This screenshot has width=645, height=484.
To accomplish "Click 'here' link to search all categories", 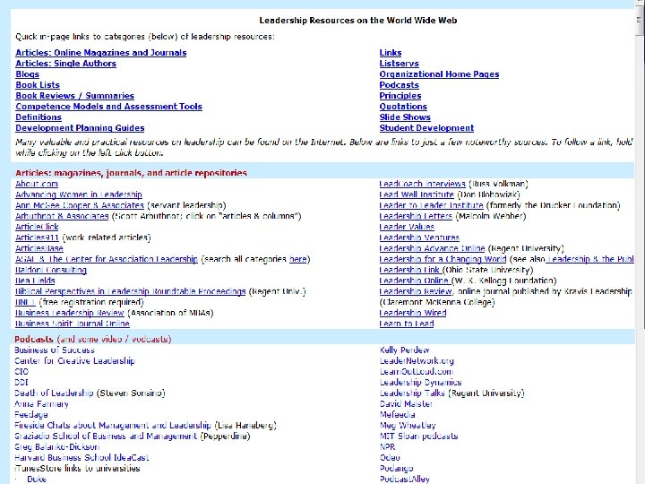I will pyautogui.click(x=297, y=258).
